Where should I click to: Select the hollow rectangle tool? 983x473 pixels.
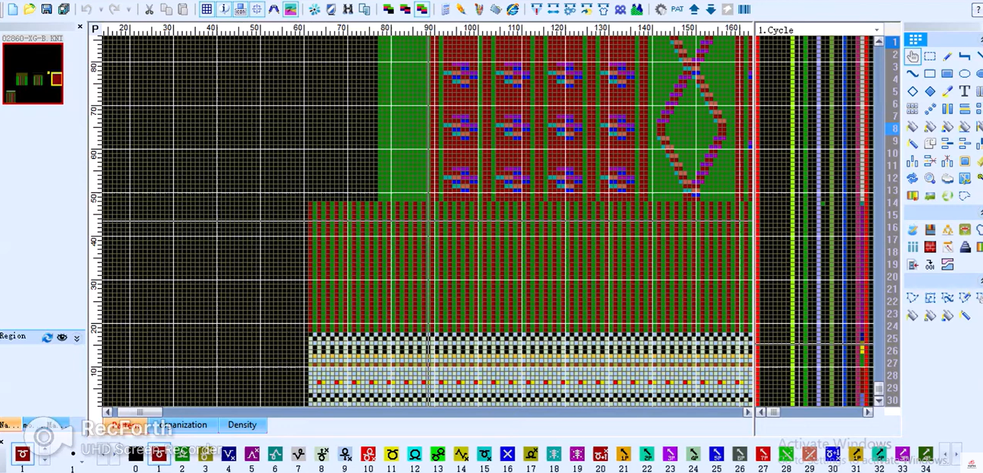(930, 74)
